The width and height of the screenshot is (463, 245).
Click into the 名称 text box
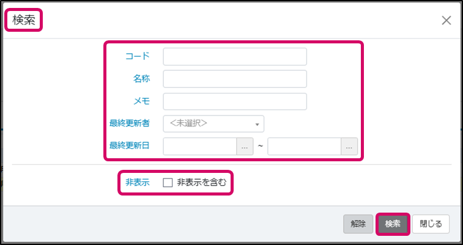click(234, 79)
